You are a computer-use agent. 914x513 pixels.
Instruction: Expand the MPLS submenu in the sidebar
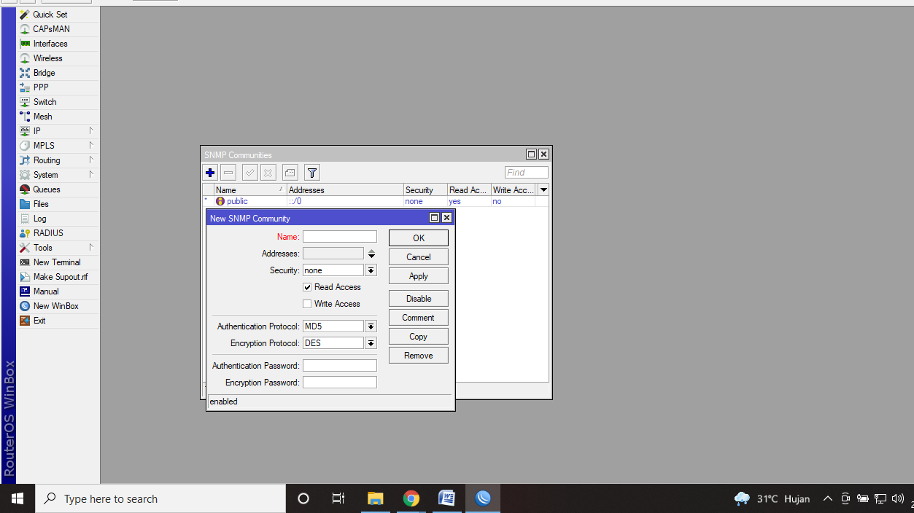(x=91, y=146)
